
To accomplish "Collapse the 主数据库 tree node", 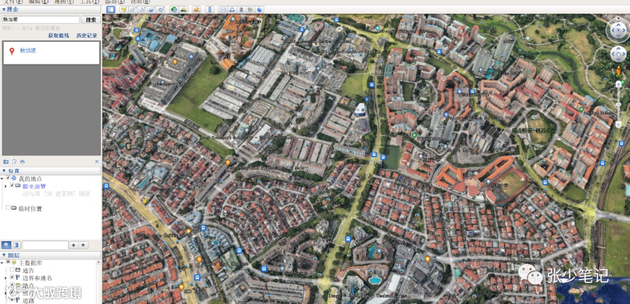I will click(x=2, y=263).
